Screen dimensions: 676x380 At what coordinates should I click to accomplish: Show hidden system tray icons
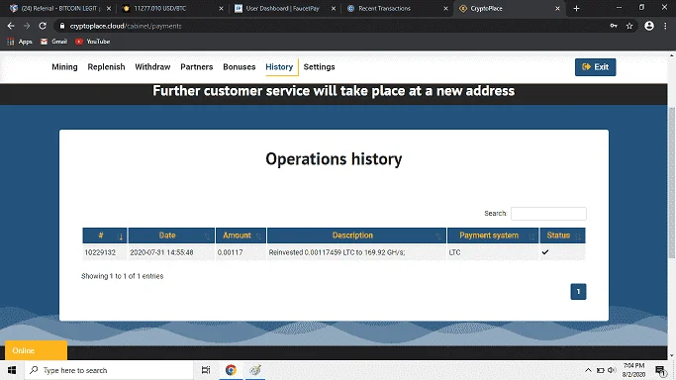pos(588,370)
